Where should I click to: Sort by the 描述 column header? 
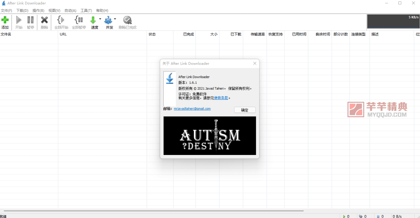pos(392,34)
